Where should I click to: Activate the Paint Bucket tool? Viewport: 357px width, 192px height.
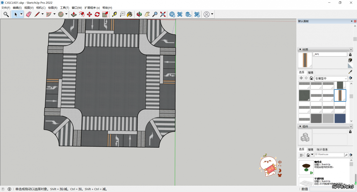(130, 15)
